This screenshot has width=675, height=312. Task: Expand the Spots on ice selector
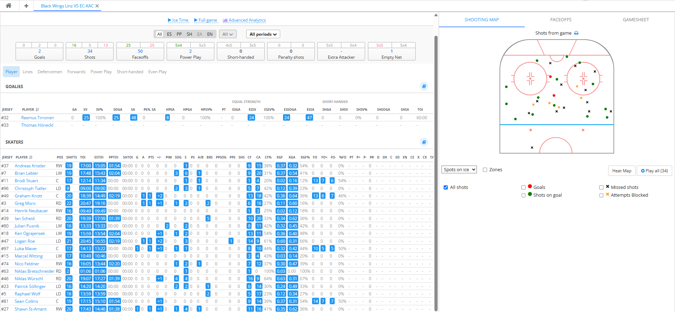pos(459,170)
